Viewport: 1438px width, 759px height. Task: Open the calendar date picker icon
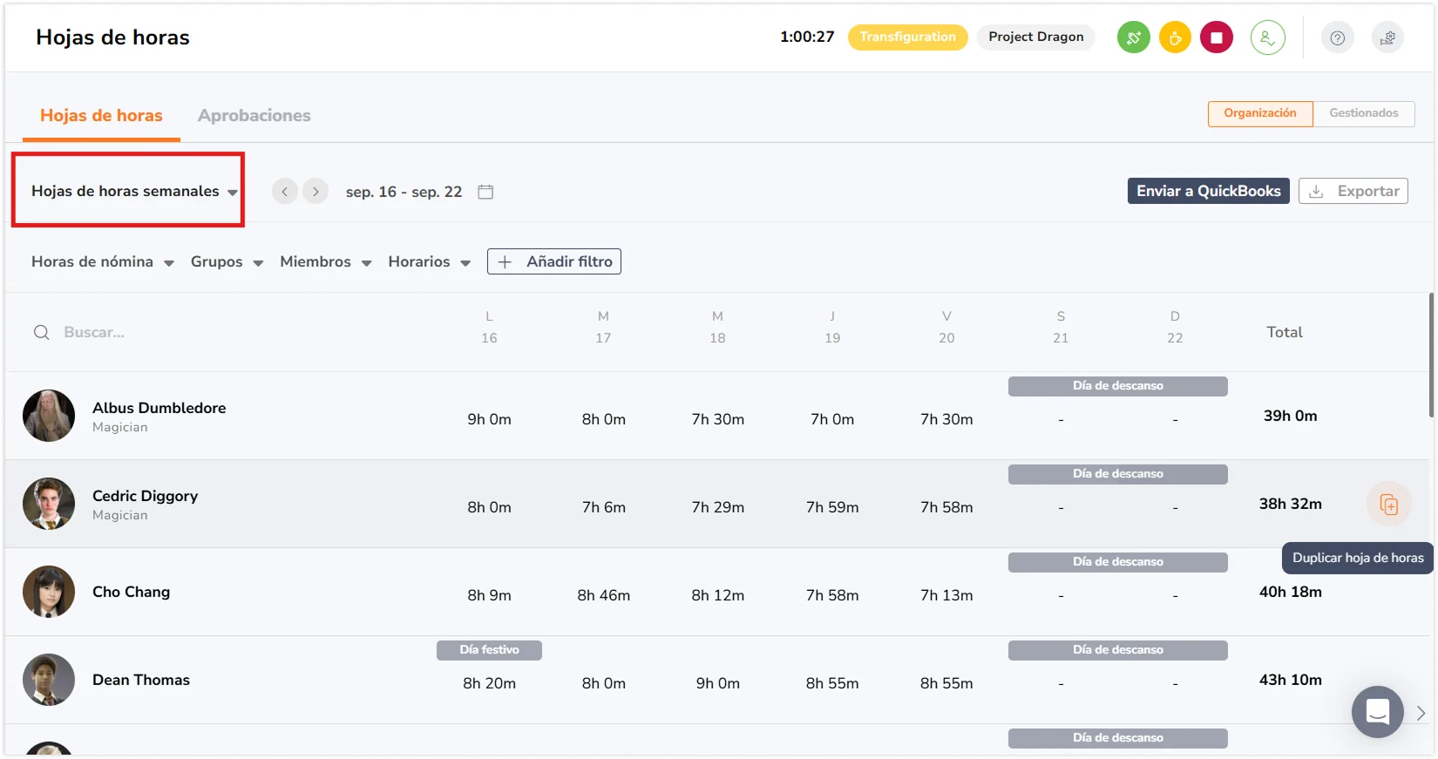point(485,192)
